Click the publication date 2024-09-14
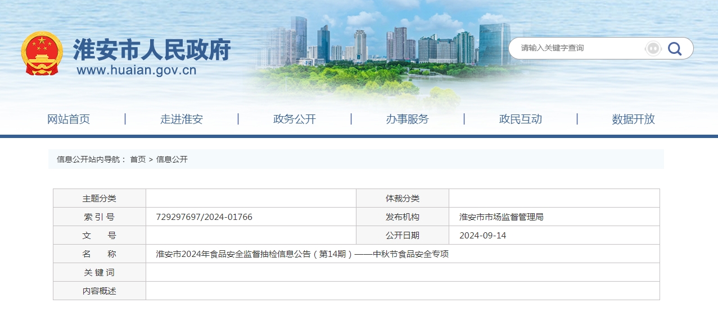 (x=482, y=236)
